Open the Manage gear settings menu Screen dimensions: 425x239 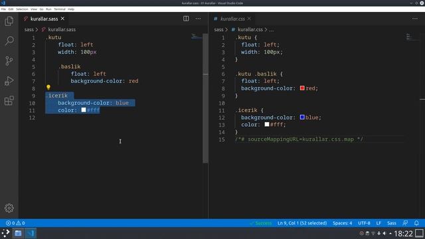[x=9, y=208]
